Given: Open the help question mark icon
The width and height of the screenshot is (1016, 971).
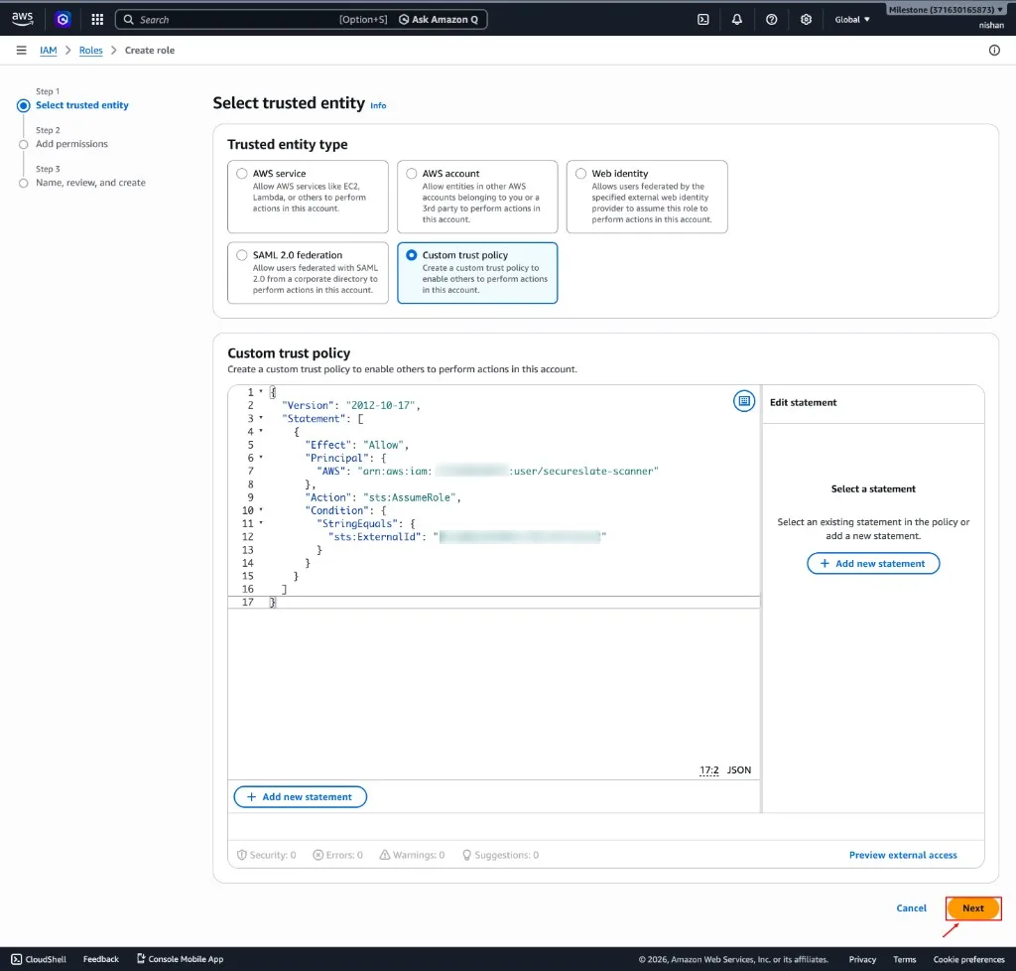Looking at the screenshot, I should [x=771, y=20].
